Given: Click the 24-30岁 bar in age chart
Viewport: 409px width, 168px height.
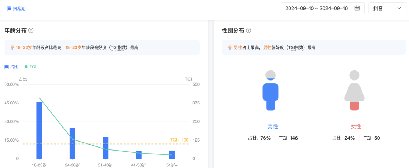Looking at the screenshot, I should point(72,143).
